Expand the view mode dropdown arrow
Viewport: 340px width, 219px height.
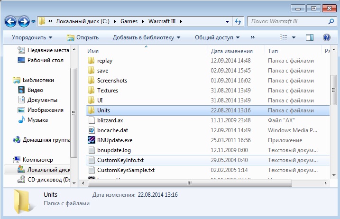pyautogui.click(x=294, y=37)
